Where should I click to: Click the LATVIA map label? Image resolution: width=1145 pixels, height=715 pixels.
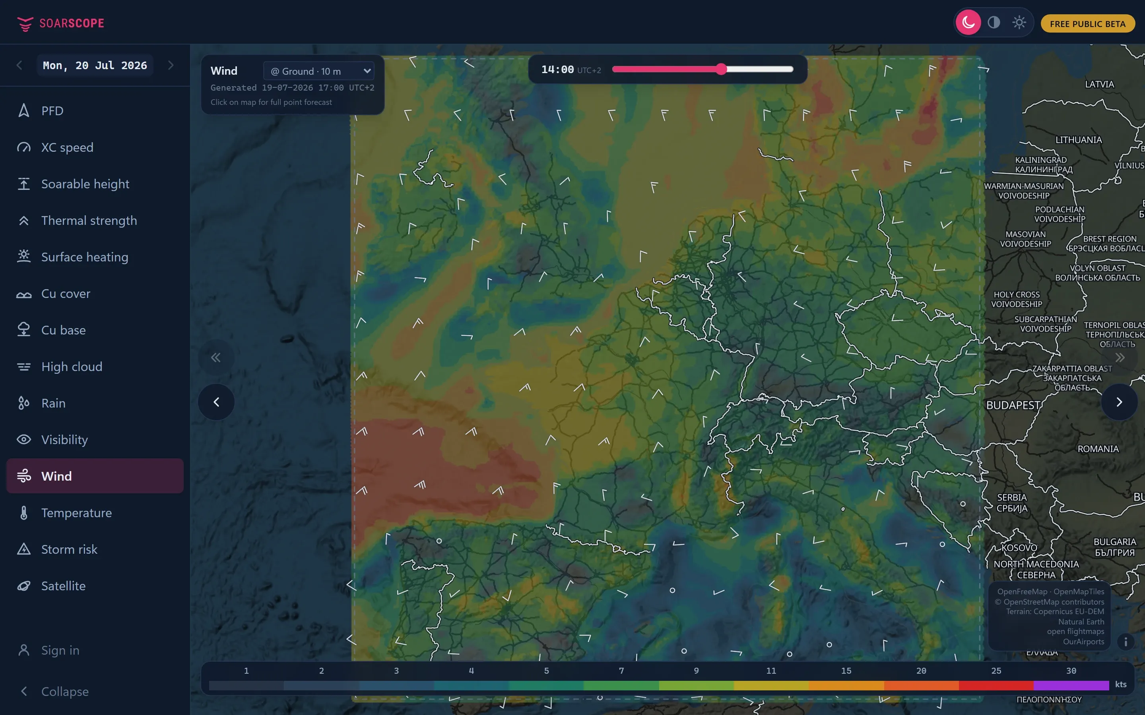pyautogui.click(x=1099, y=84)
